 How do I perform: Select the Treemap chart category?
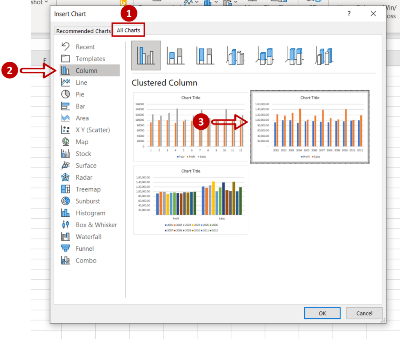point(88,189)
